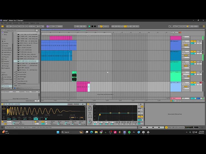This screenshot has height=154, width=206.
Task: Toggle the yellow Loop switch in control bar
Action: (x=125, y=26)
